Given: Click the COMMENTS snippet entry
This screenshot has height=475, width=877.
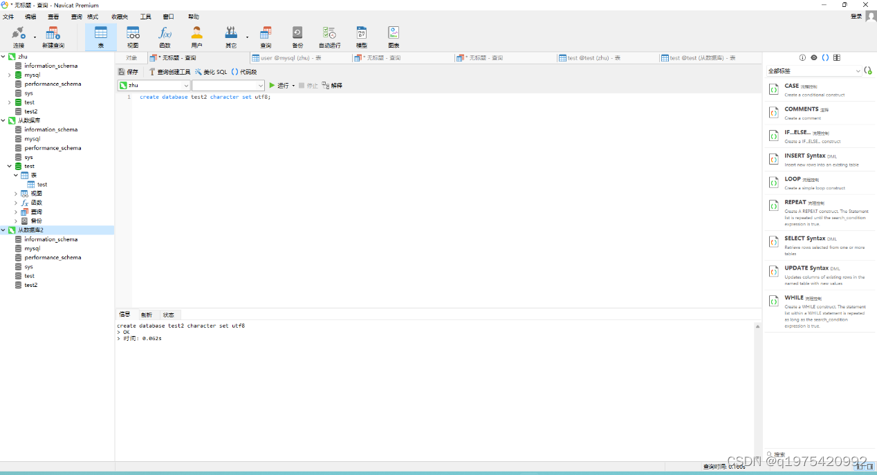Looking at the screenshot, I should pos(820,113).
